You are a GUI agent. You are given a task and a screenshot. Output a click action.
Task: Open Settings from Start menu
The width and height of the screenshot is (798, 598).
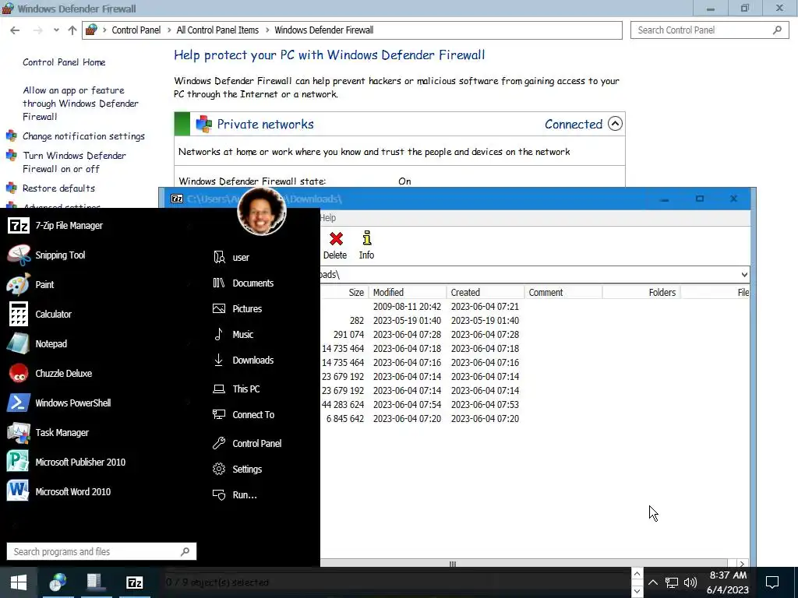(x=237, y=469)
